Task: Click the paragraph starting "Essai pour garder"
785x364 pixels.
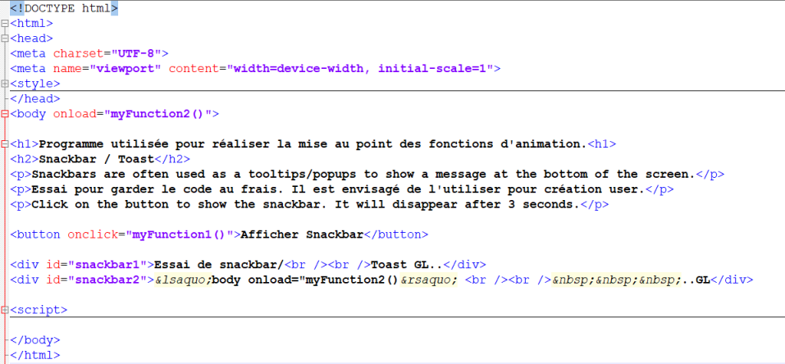Action: pyautogui.click(x=328, y=189)
